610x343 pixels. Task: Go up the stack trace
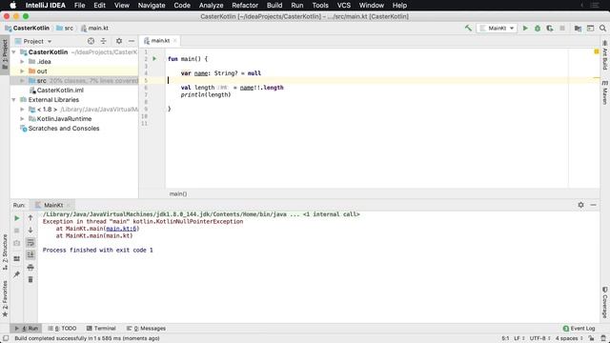(30, 218)
